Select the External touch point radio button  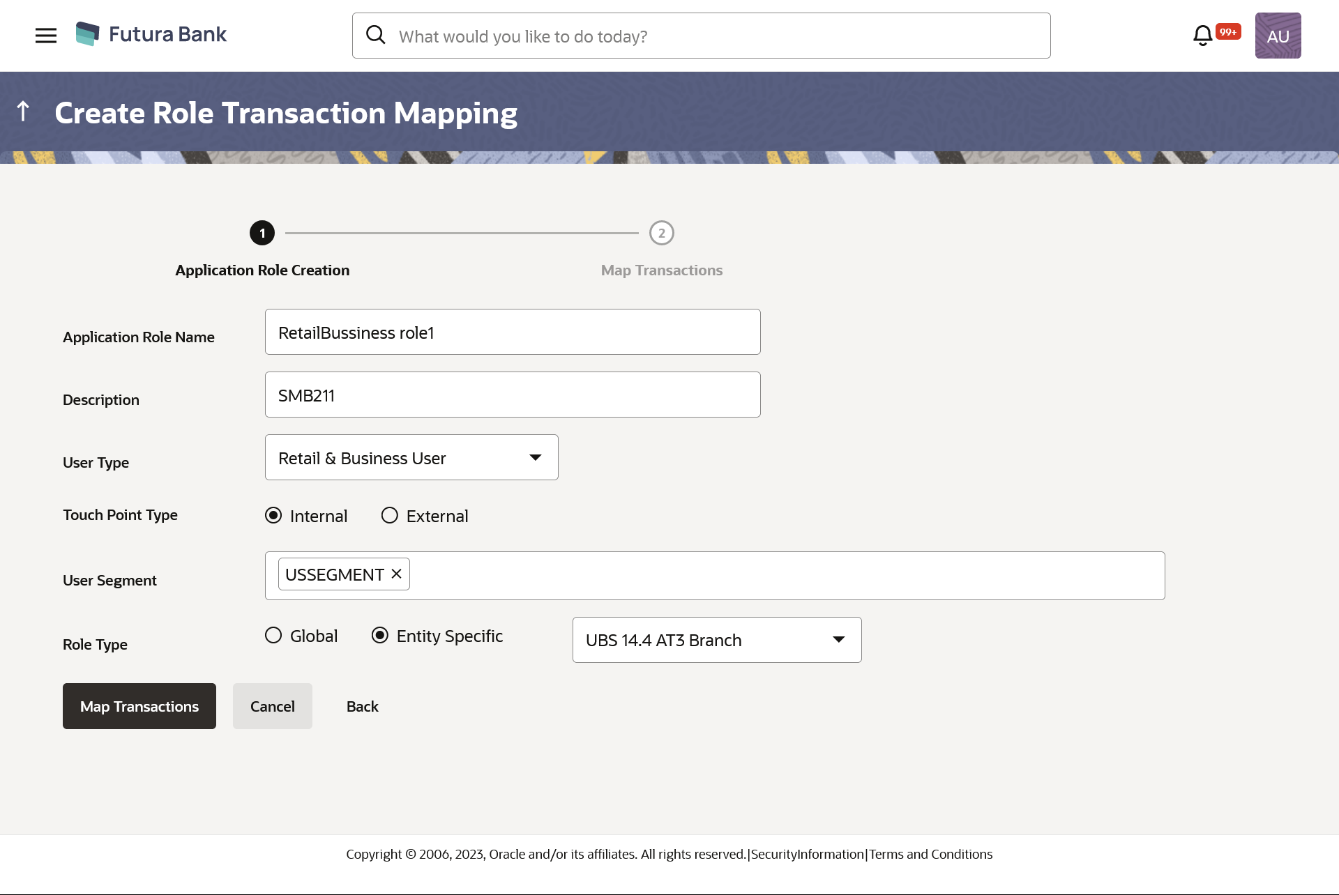click(x=388, y=515)
